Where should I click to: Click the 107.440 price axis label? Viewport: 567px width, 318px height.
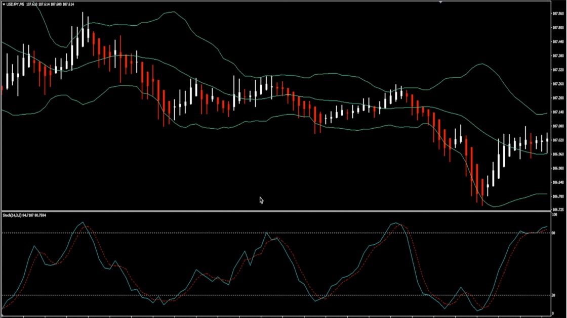558,42
